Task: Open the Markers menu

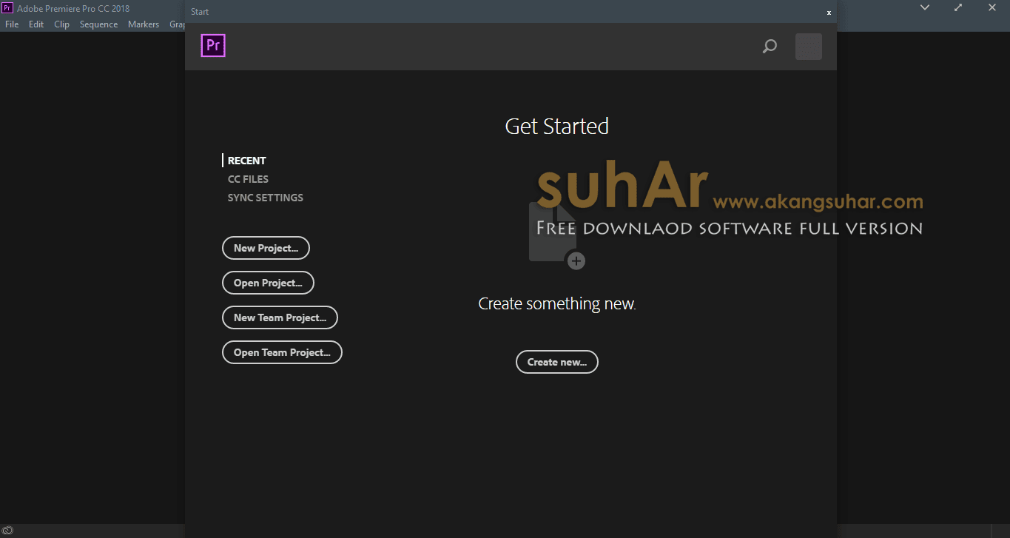Action: pos(144,24)
